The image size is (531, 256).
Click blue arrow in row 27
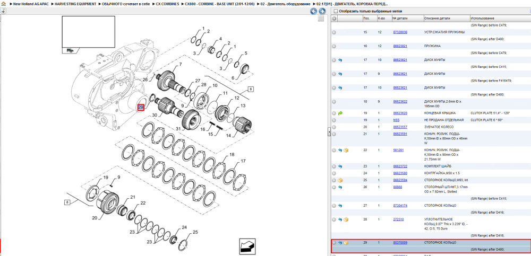(340, 206)
